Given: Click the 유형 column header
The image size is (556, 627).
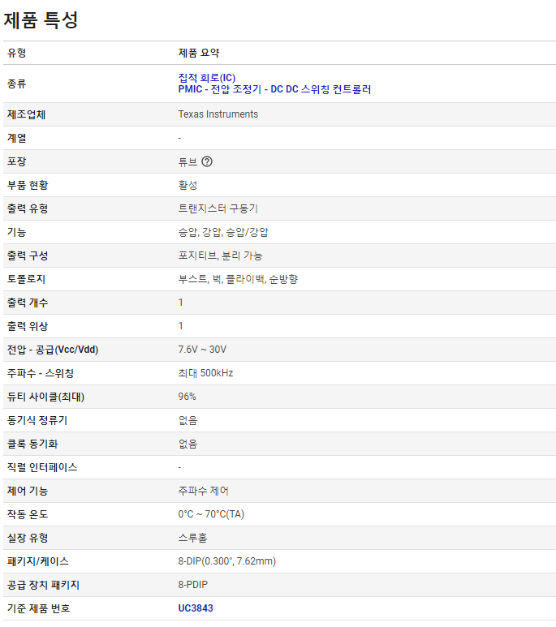Looking at the screenshot, I should [x=17, y=53].
